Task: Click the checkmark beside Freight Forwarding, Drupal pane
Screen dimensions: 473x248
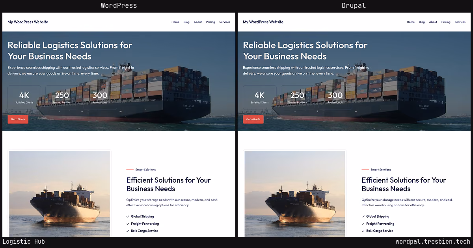Action: tap(363, 224)
